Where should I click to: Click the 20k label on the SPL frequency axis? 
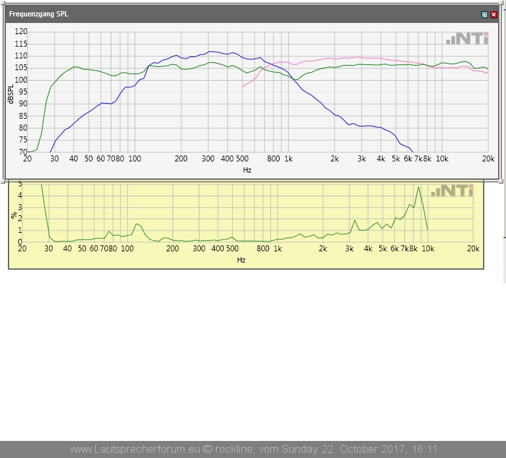pos(488,159)
